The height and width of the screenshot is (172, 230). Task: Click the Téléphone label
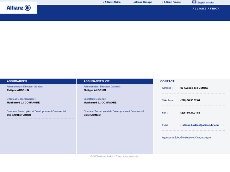click(x=168, y=100)
